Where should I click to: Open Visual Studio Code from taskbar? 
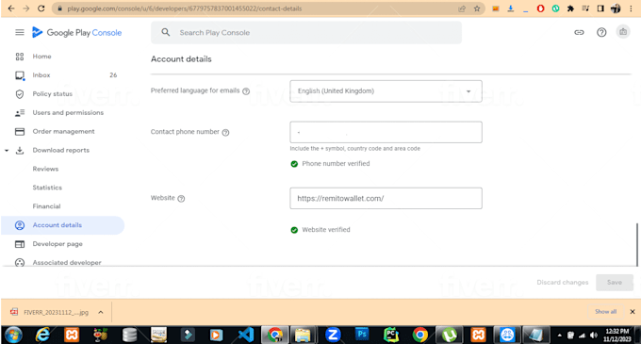pos(246,335)
